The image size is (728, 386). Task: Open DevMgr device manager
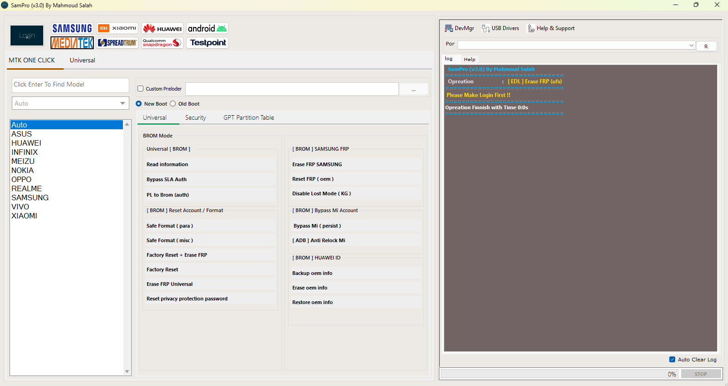(x=459, y=28)
